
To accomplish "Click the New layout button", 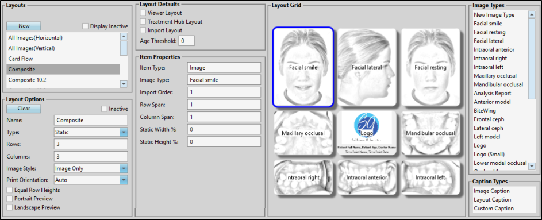I will [24, 26].
